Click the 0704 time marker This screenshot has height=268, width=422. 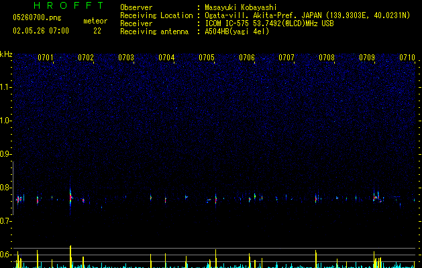(x=166, y=58)
